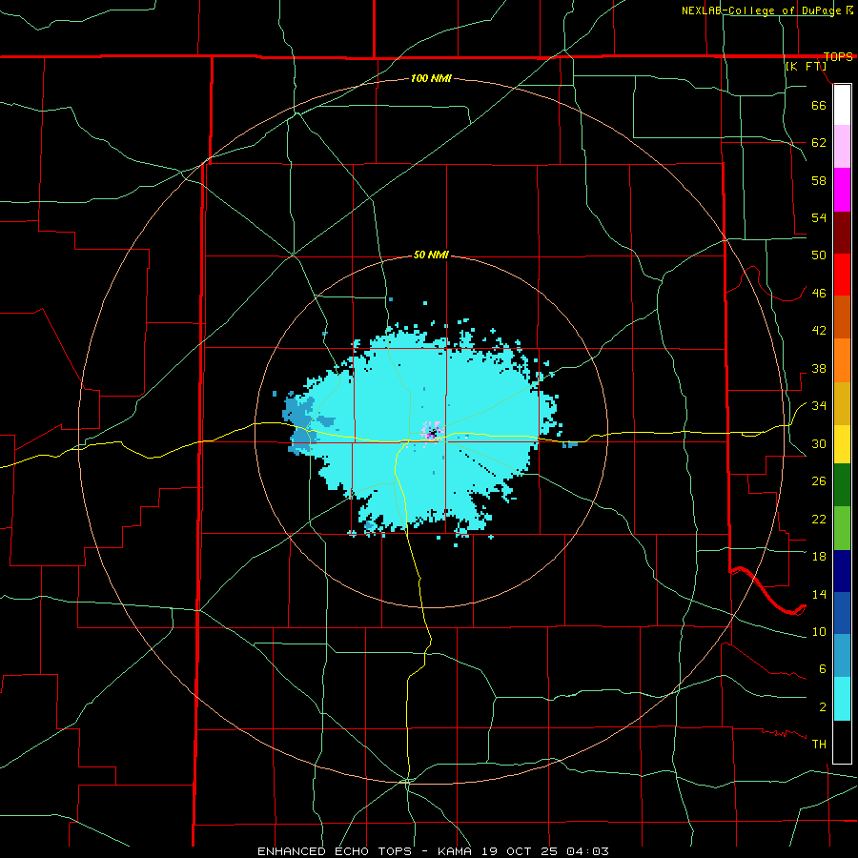Click the K FT units label
858x858 pixels.
tap(806, 66)
